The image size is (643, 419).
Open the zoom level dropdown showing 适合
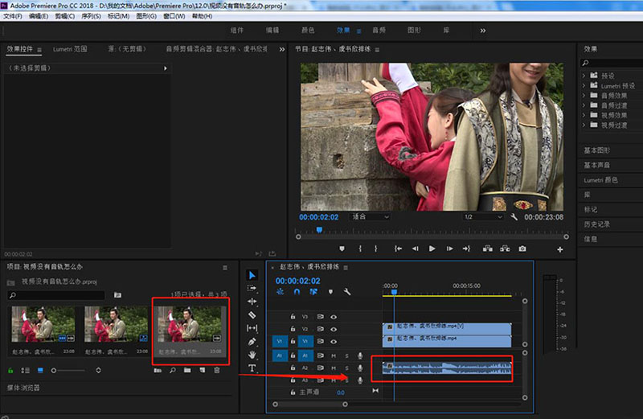pyautogui.click(x=370, y=217)
